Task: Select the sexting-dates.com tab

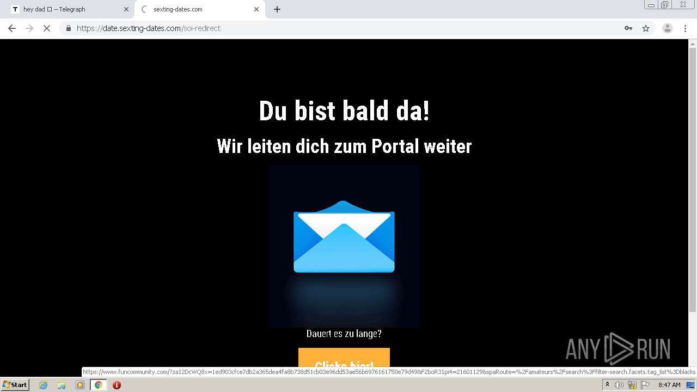Action: tap(199, 9)
